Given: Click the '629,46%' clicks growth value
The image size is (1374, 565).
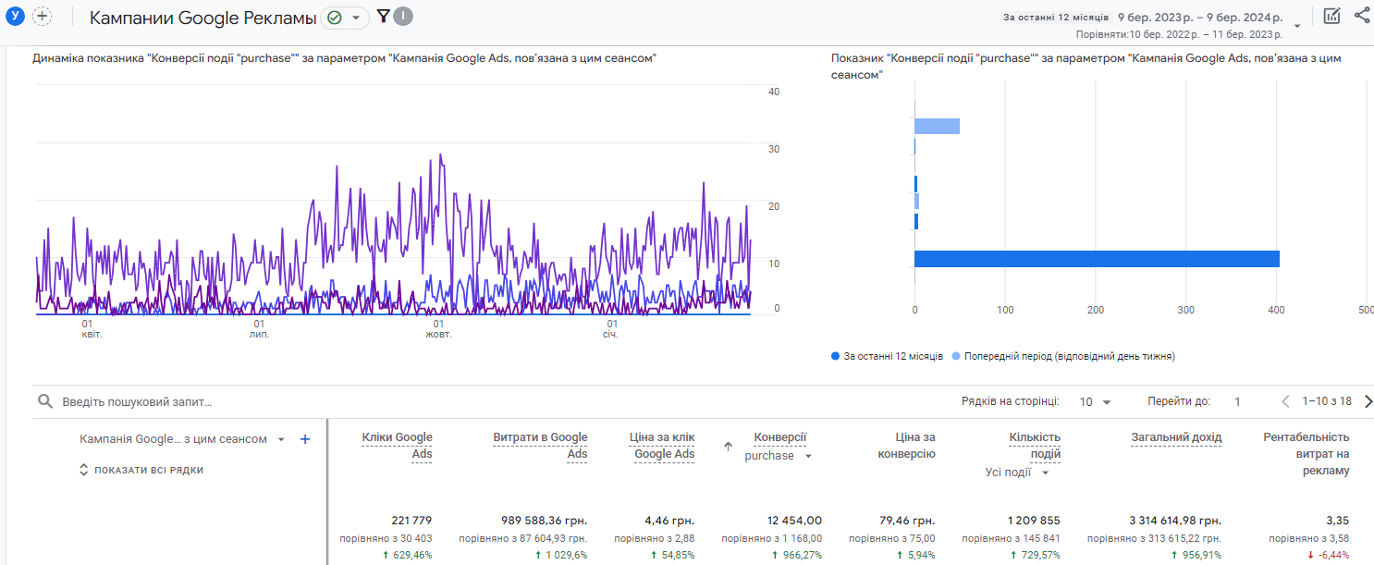Looking at the screenshot, I should coord(405,555).
